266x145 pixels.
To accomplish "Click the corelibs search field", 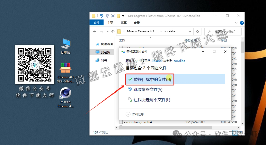I will pos(223,32).
